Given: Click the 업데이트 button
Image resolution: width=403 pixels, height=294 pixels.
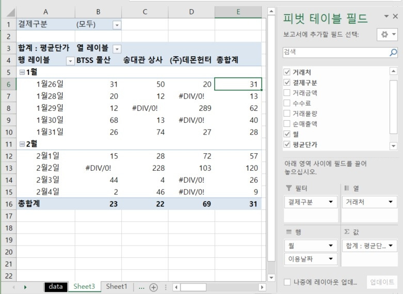Looking at the screenshot, I should click(382, 282).
